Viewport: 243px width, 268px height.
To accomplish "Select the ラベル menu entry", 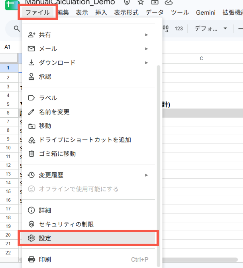I will pos(89,98).
